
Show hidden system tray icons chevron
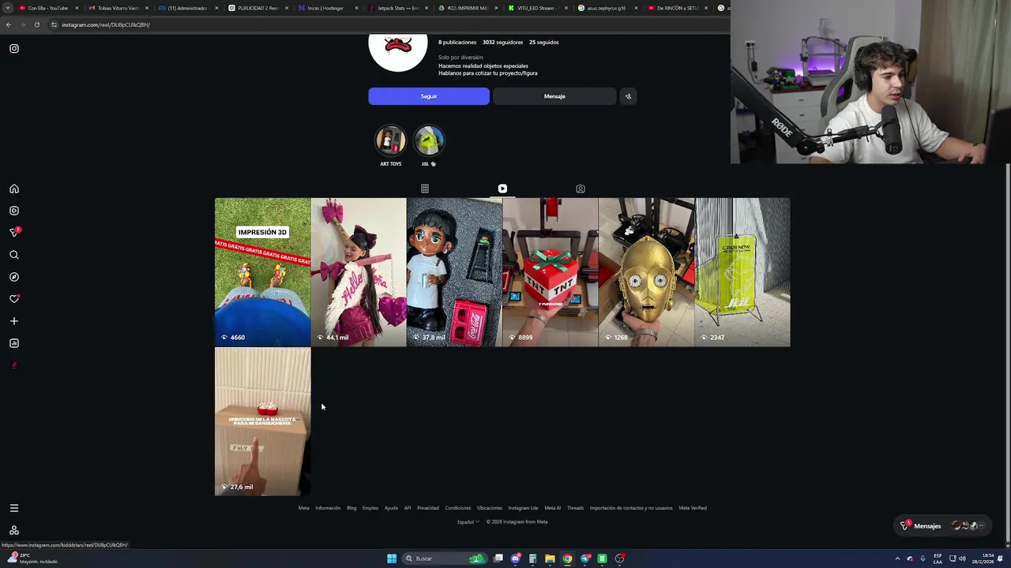[897, 559]
